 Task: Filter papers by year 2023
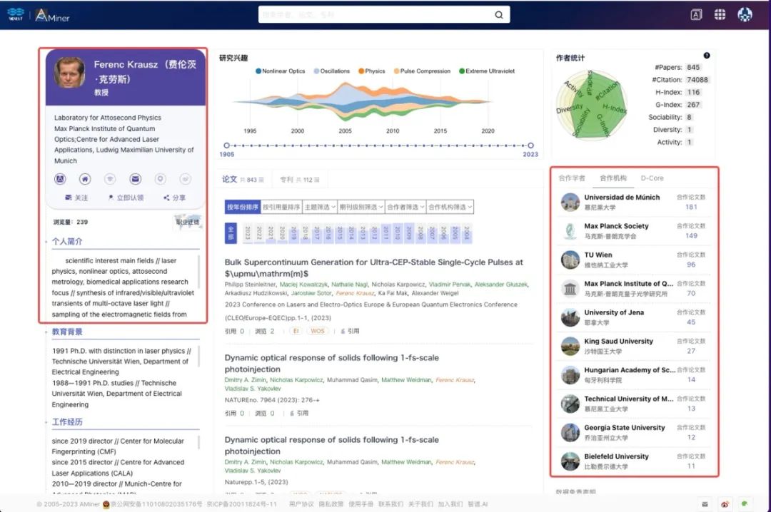click(247, 233)
